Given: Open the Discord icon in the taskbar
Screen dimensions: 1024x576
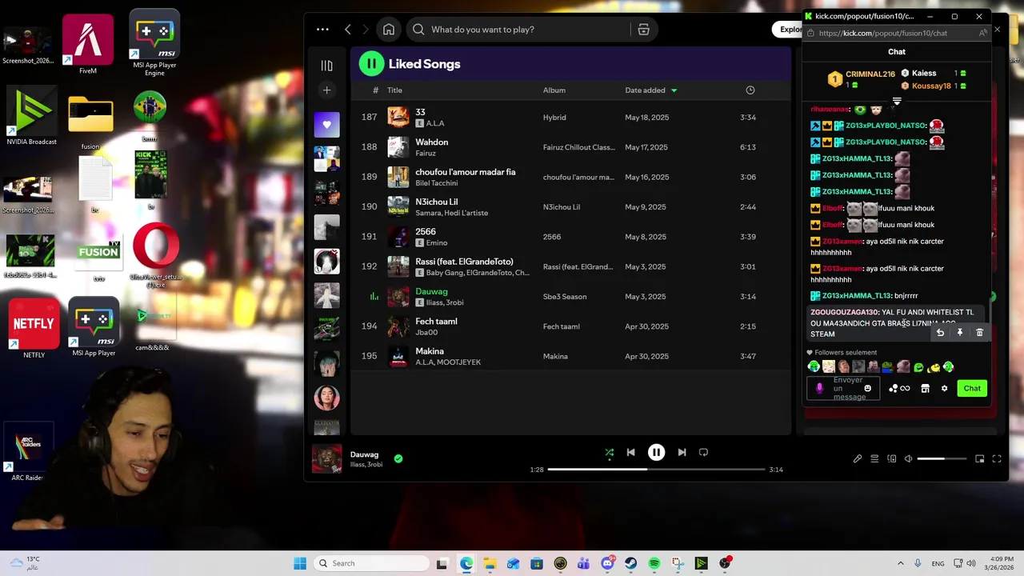Looking at the screenshot, I should [x=607, y=563].
